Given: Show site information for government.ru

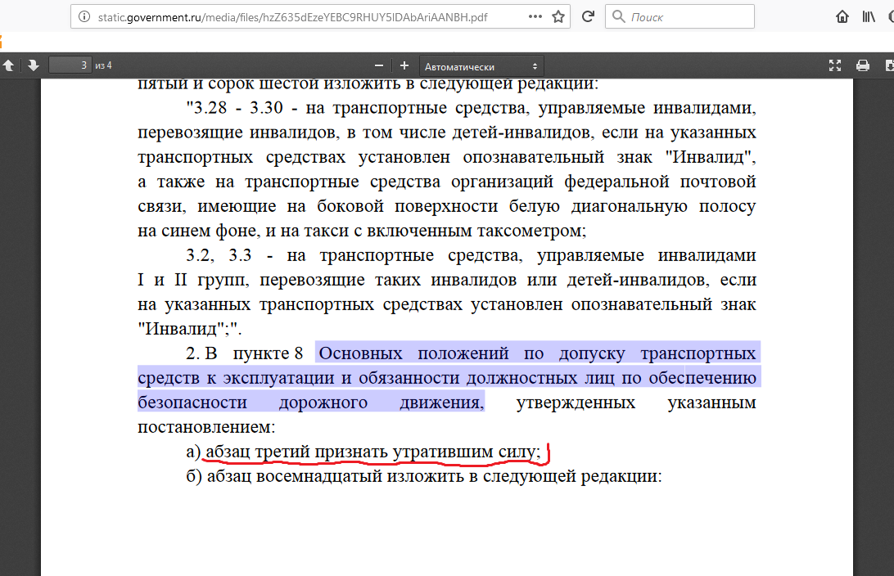Looking at the screenshot, I should click(x=84, y=16).
